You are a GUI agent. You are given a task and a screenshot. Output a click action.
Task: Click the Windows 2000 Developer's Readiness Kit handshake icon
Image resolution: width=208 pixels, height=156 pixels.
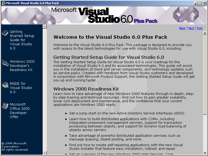coord(5,63)
